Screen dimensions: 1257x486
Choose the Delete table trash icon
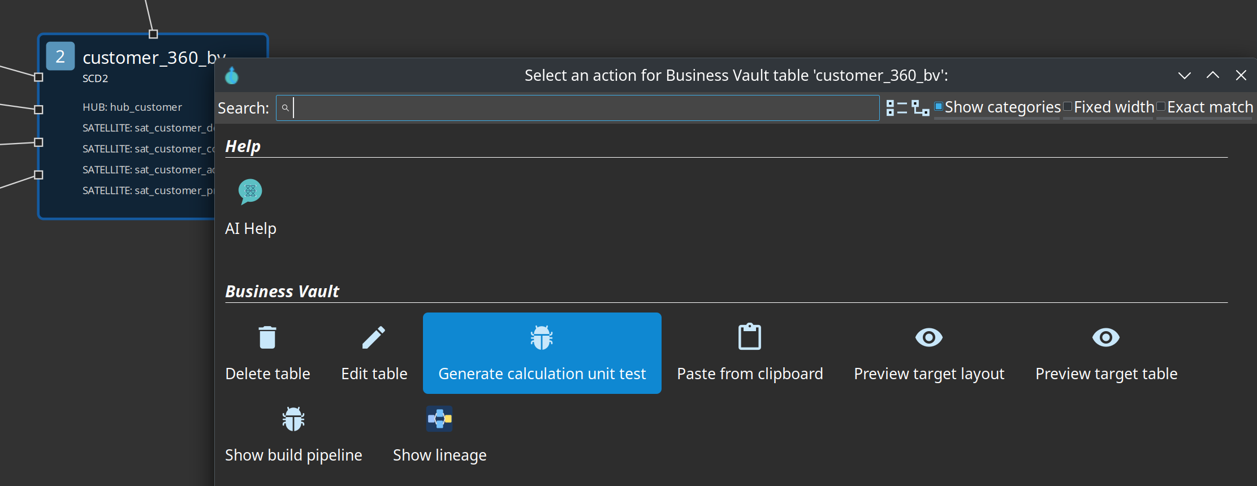coord(267,337)
